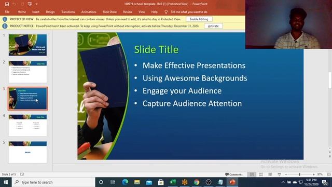Open Microsoft Store from taskbar
The width and height of the screenshot is (332, 187).
[x=161, y=182]
